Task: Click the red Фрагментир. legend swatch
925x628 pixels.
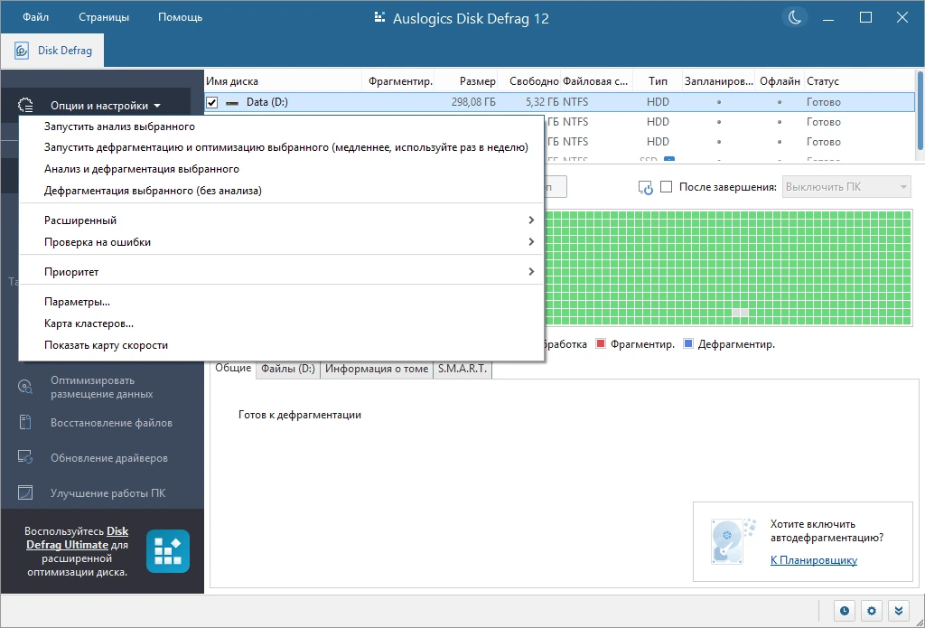Action: click(601, 343)
